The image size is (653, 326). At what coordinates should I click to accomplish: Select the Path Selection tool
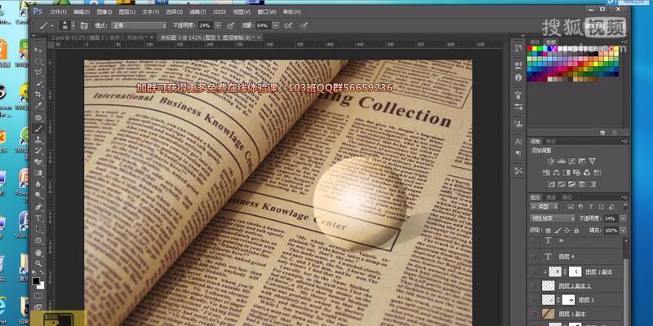[38, 229]
